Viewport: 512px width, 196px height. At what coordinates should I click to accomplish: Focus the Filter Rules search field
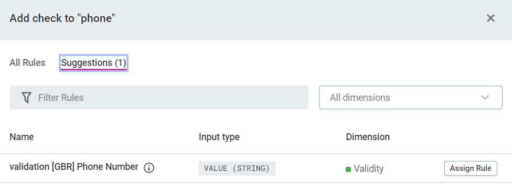tap(159, 97)
